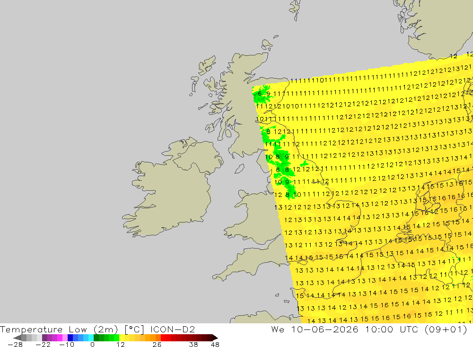Click the '26' legend scale label
The width and height of the screenshot is (473, 347).
tap(157, 345)
